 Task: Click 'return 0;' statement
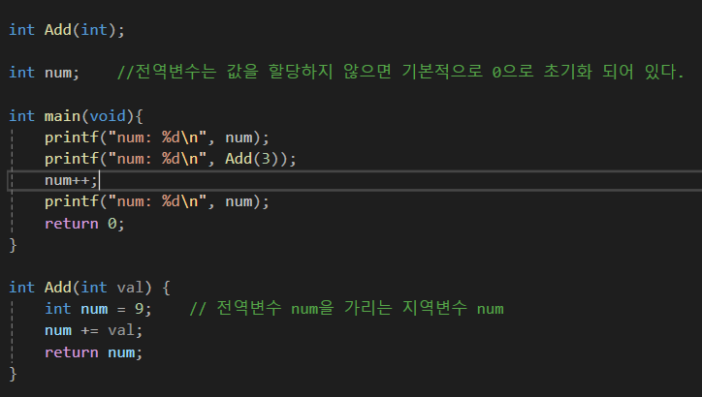coord(84,223)
